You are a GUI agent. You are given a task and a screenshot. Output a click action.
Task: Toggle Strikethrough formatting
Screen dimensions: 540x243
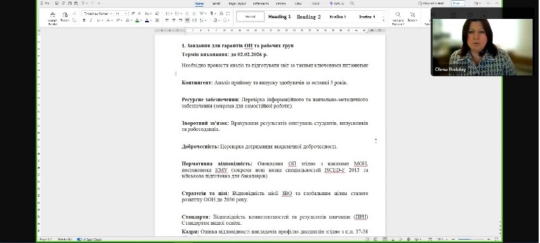point(108,20)
